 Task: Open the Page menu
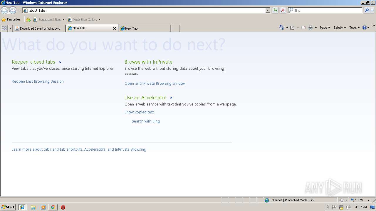click(325, 28)
